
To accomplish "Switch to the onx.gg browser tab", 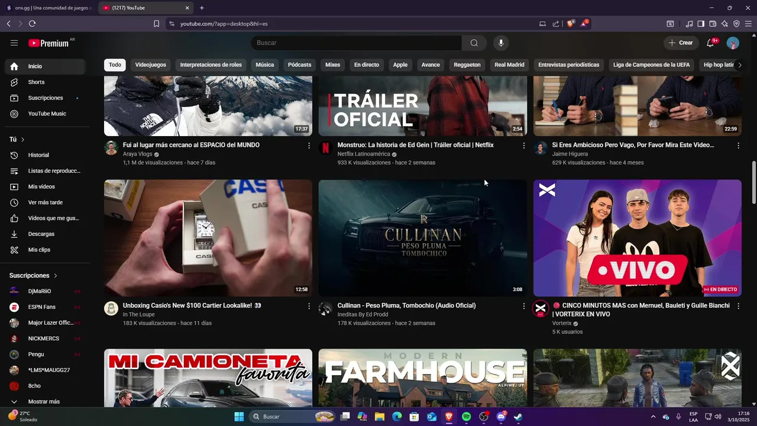I will click(48, 8).
